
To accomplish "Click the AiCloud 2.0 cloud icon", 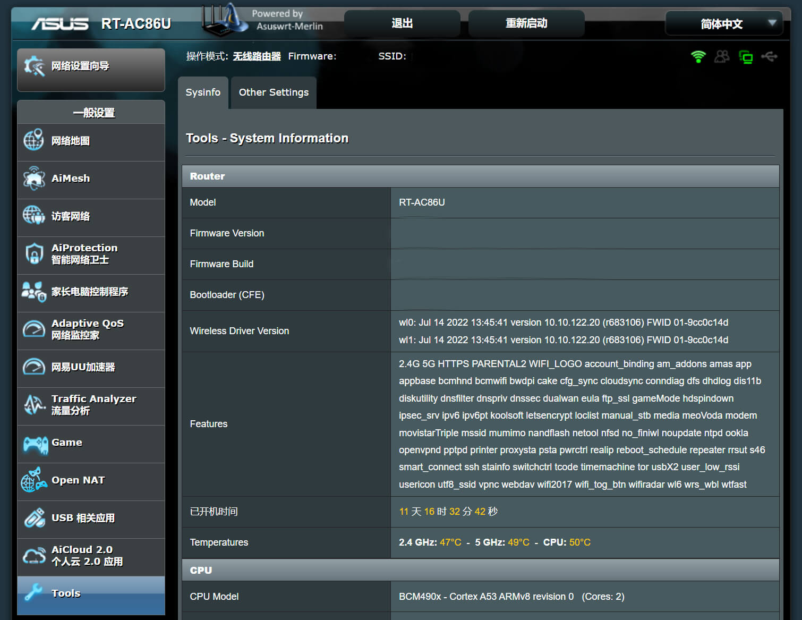I will (x=33, y=556).
